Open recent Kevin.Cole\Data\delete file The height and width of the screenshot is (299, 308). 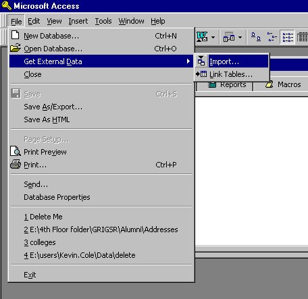tap(101, 255)
